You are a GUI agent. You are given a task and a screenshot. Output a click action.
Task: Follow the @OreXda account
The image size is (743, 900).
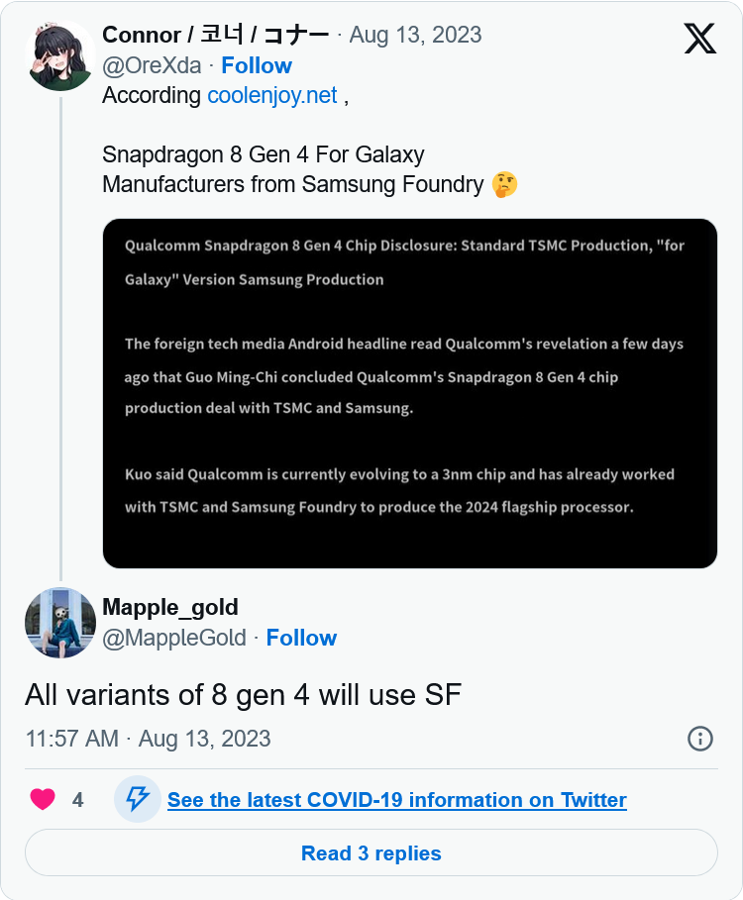[257, 65]
